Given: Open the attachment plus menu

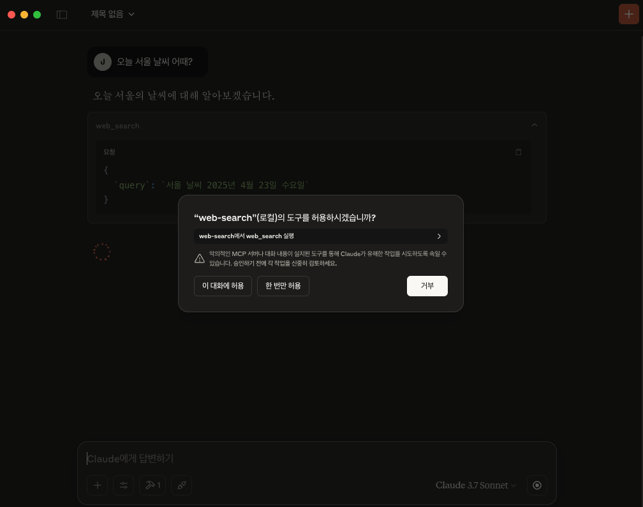Looking at the screenshot, I should 97,485.
